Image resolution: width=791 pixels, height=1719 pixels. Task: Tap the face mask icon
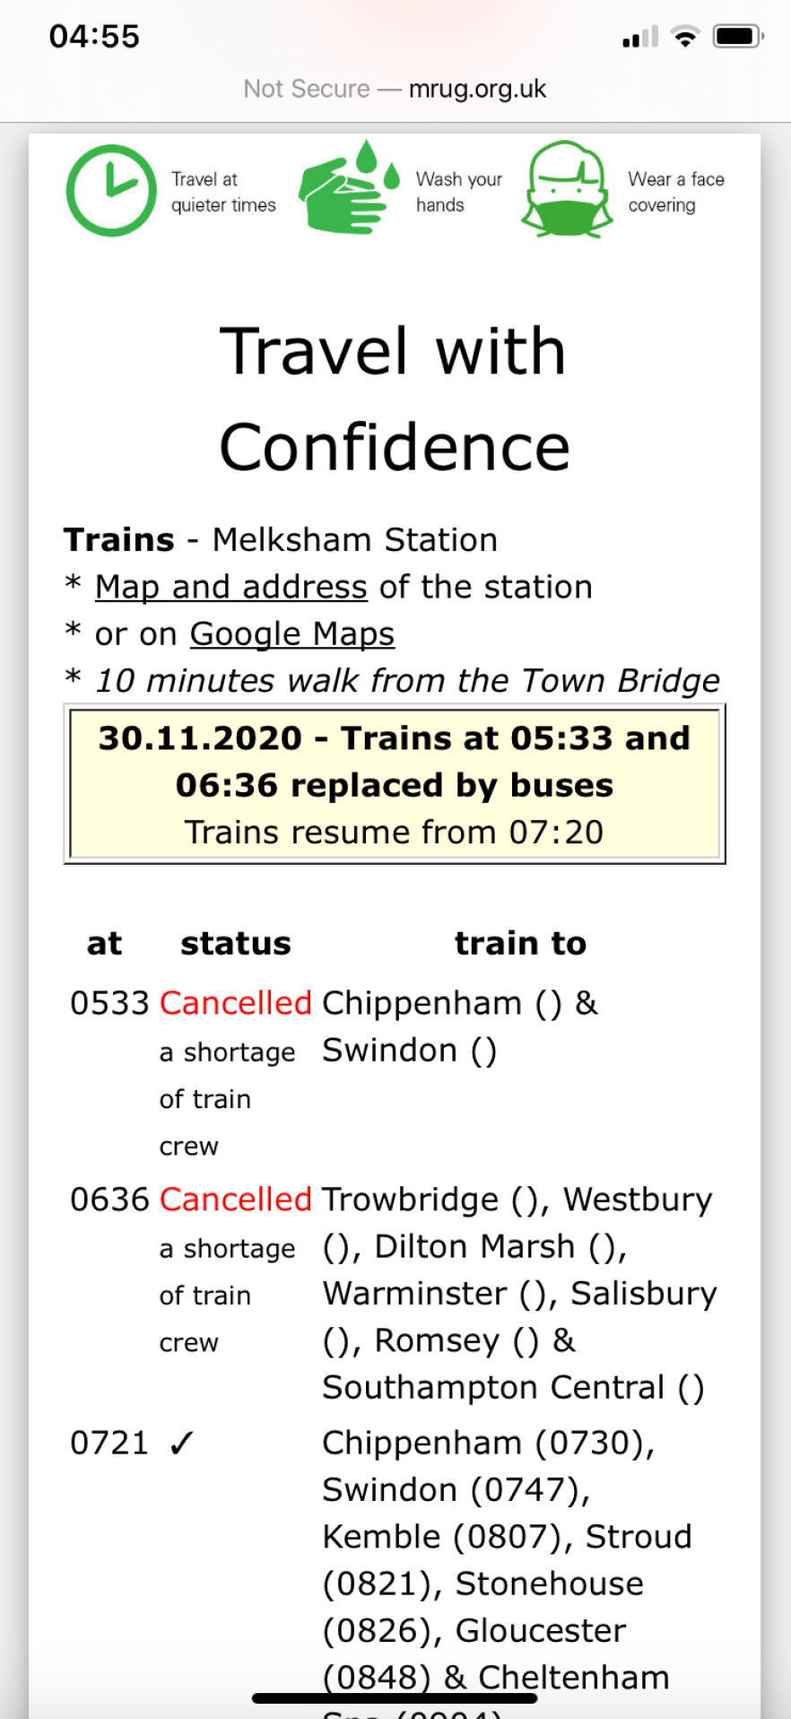pos(567,190)
